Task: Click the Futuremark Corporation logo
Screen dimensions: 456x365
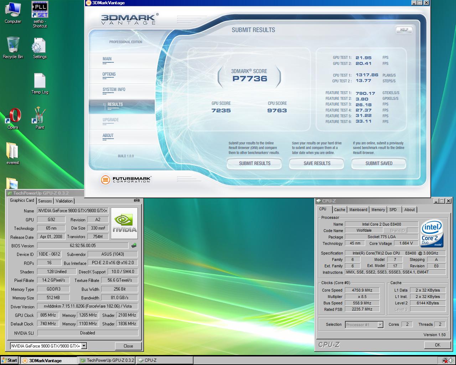Action: [126, 179]
